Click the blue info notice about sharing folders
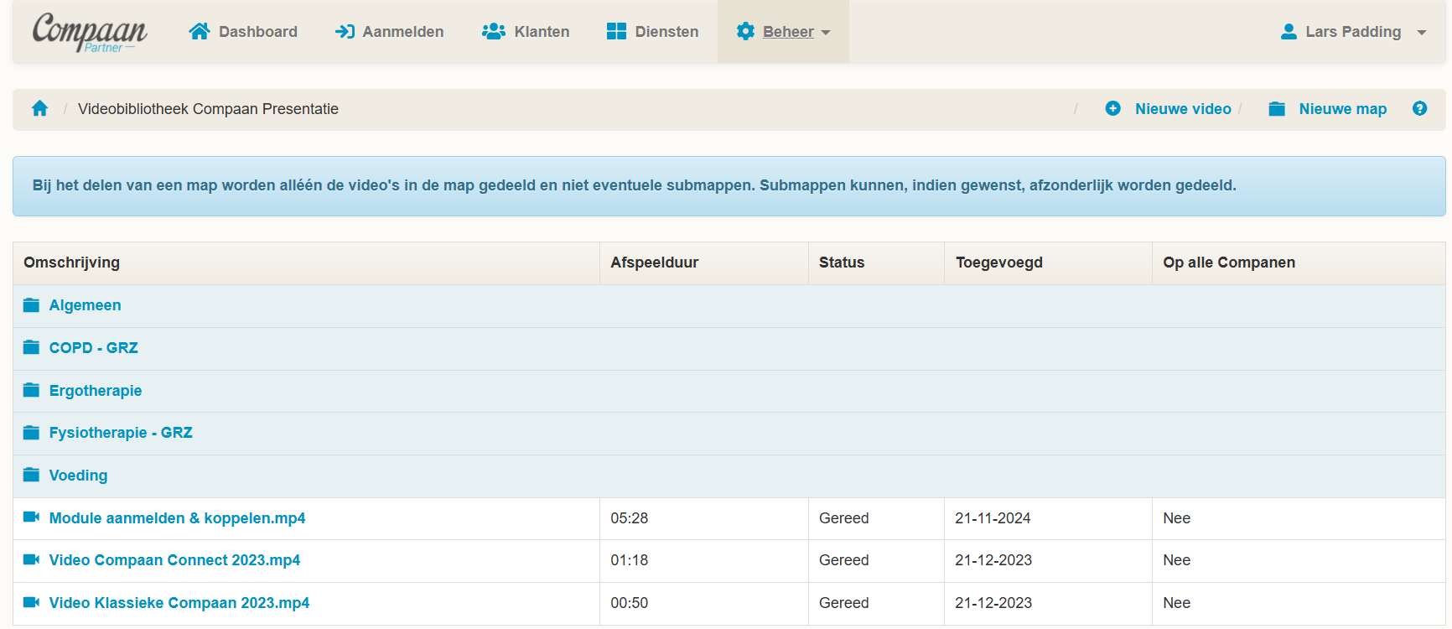This screenshot has height=629, width=1452. tap(729, 186)
